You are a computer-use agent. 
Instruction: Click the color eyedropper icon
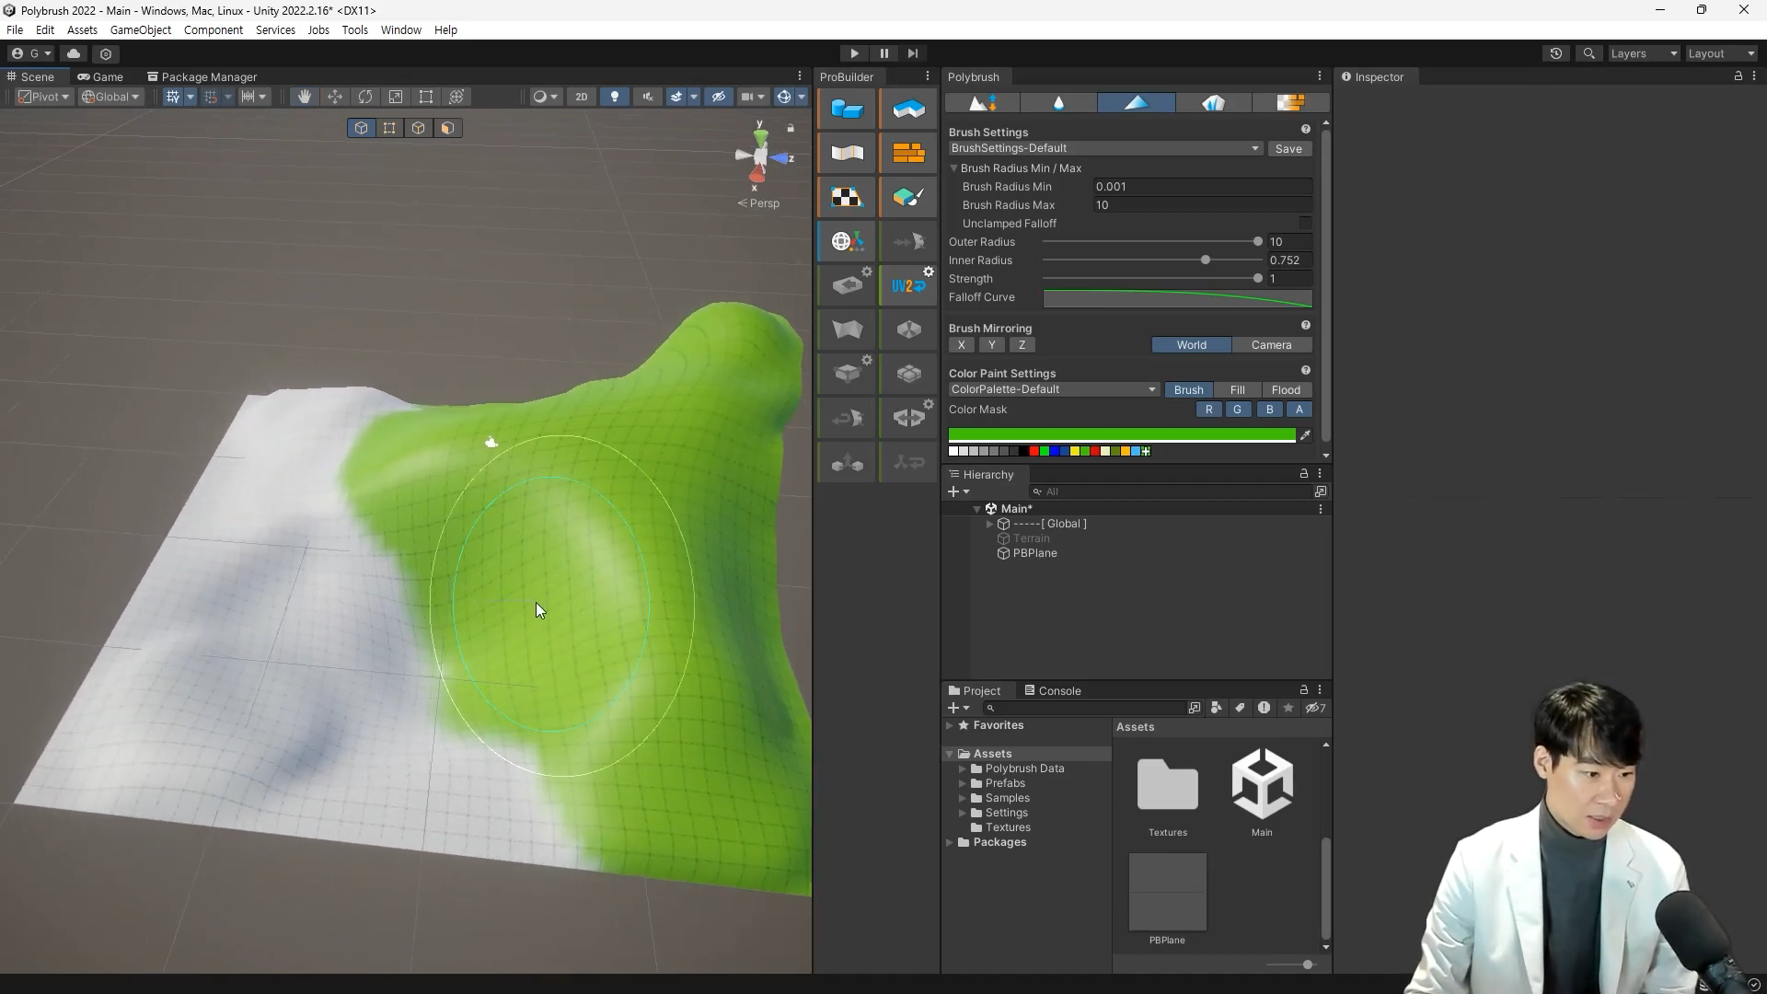coord(1305,435)
